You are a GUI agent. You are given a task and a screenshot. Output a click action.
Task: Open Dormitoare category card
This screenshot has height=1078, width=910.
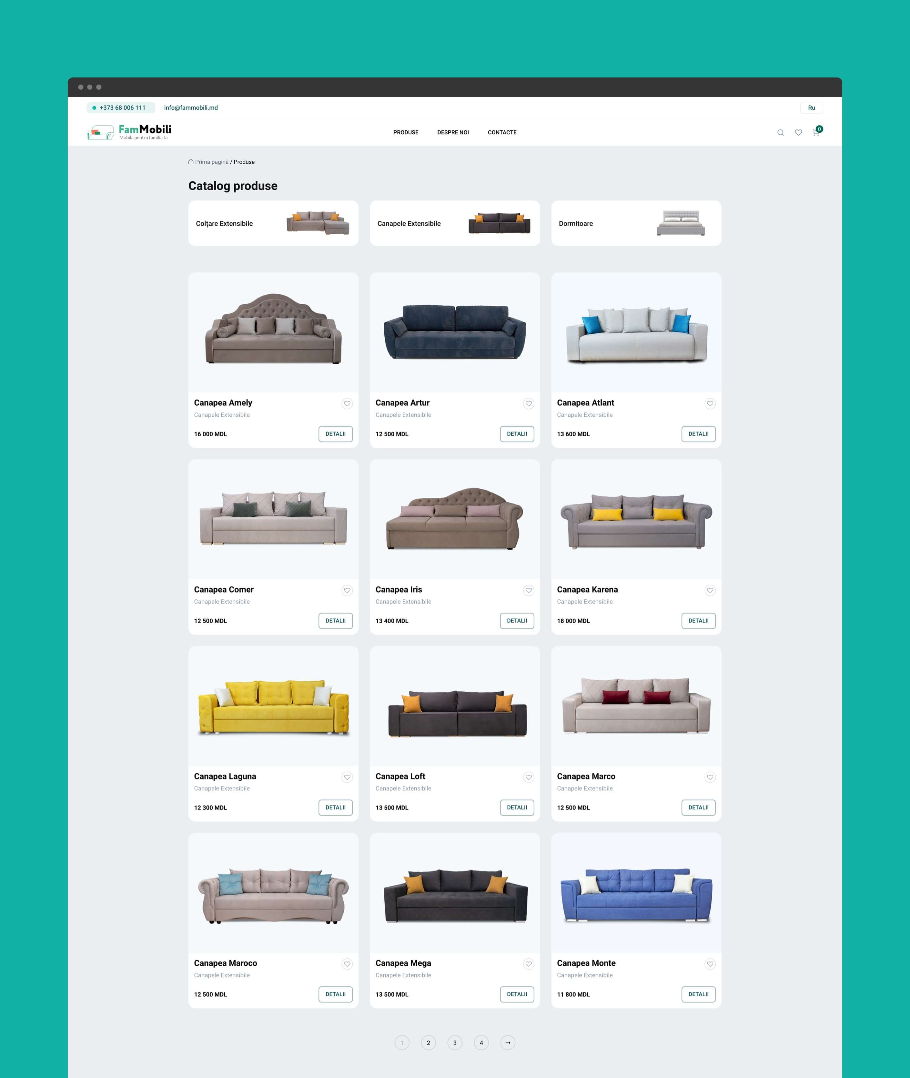(636, 223)
